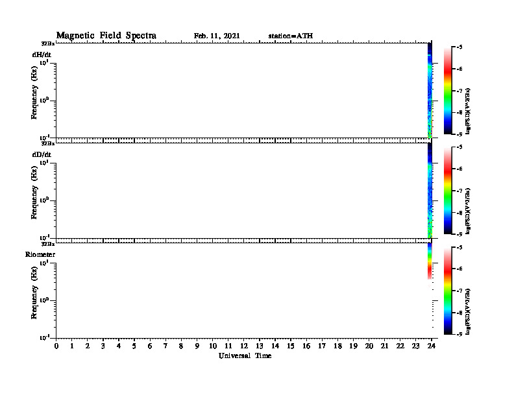Click hour "22" on the time axis
Viewport: 514px width, 397px height.
tap(400, 346)
